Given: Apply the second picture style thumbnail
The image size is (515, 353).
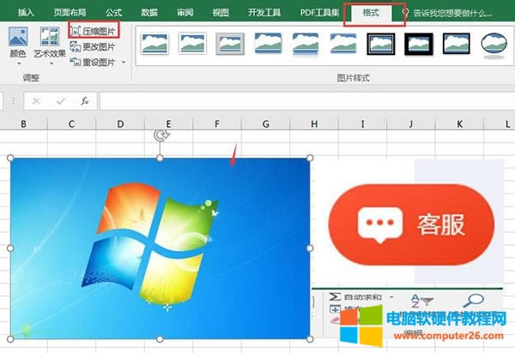Looking at the screenshot, I should click(192, 44).
